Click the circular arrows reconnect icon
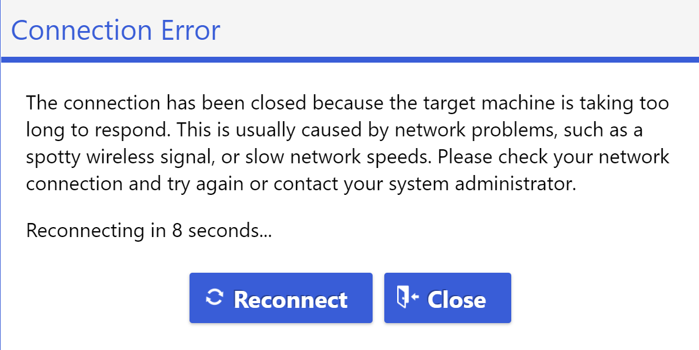699x350 pixels. (x=215, y=297)
